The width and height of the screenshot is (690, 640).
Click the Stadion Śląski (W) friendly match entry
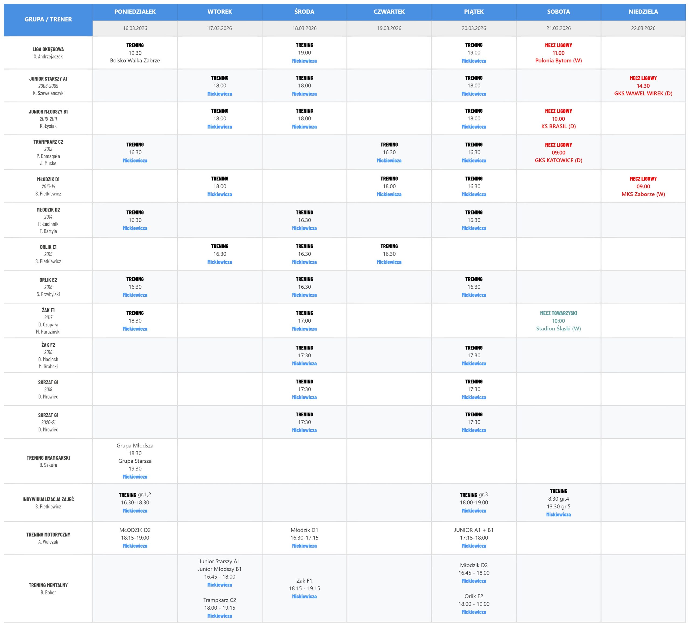pyautogui.click(x=558, y=329)
